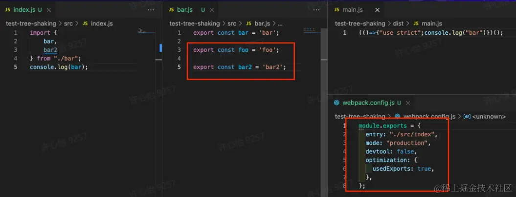Click 'console.log(bar);' line in index.js
Image resolution: width=516 pixels, height=197 pixels.
(59, 67)
